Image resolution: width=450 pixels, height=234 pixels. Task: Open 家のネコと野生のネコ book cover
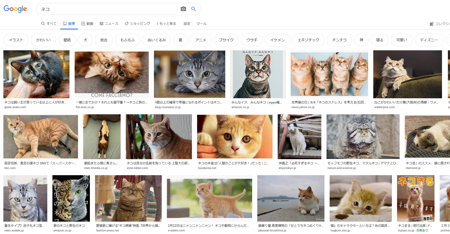click(x=71, y=198)
